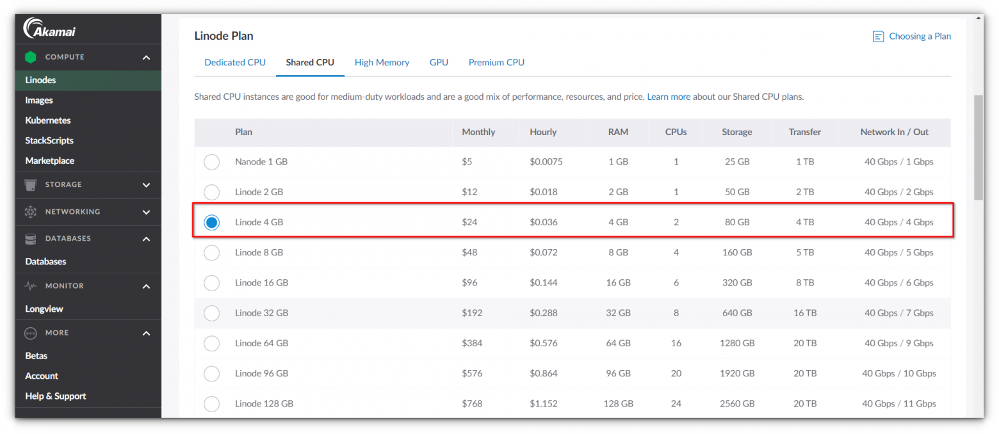Click the green Compute hexagon icon
The image size is (999, 434).
point(30,57)
